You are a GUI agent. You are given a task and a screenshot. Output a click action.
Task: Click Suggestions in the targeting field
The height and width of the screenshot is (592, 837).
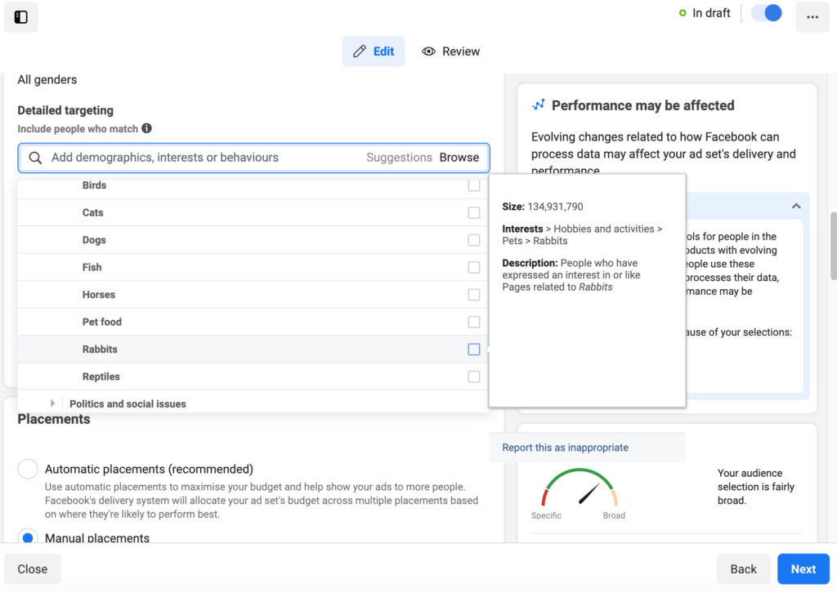point(399,158)
